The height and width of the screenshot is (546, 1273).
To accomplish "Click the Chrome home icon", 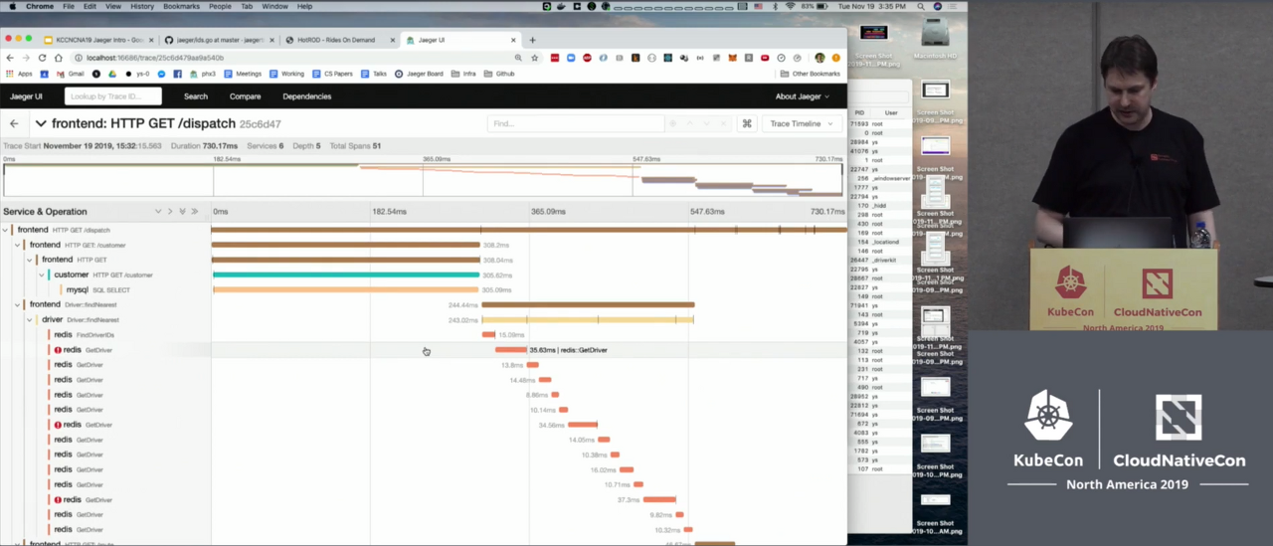I will (58, 58).
